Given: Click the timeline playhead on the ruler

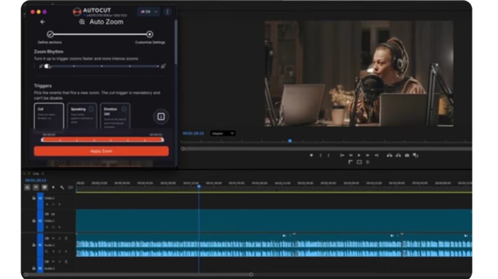Looking at the screenshot, I should pyautogui.click(x=199, y=186).
